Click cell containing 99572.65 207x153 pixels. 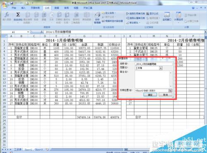pos(84,48)
